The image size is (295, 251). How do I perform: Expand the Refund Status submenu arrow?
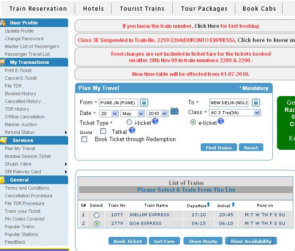(x=66, y=133)
